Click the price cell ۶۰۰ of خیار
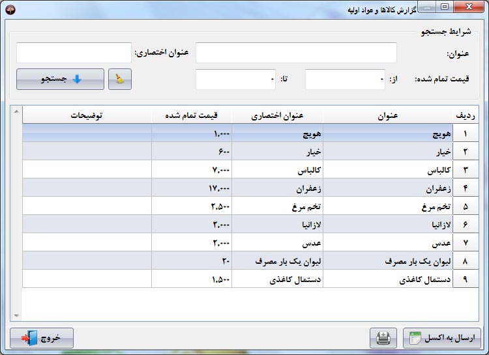This screenshot has width=489, height=355. pyautogui.click(x=192, y=152)
